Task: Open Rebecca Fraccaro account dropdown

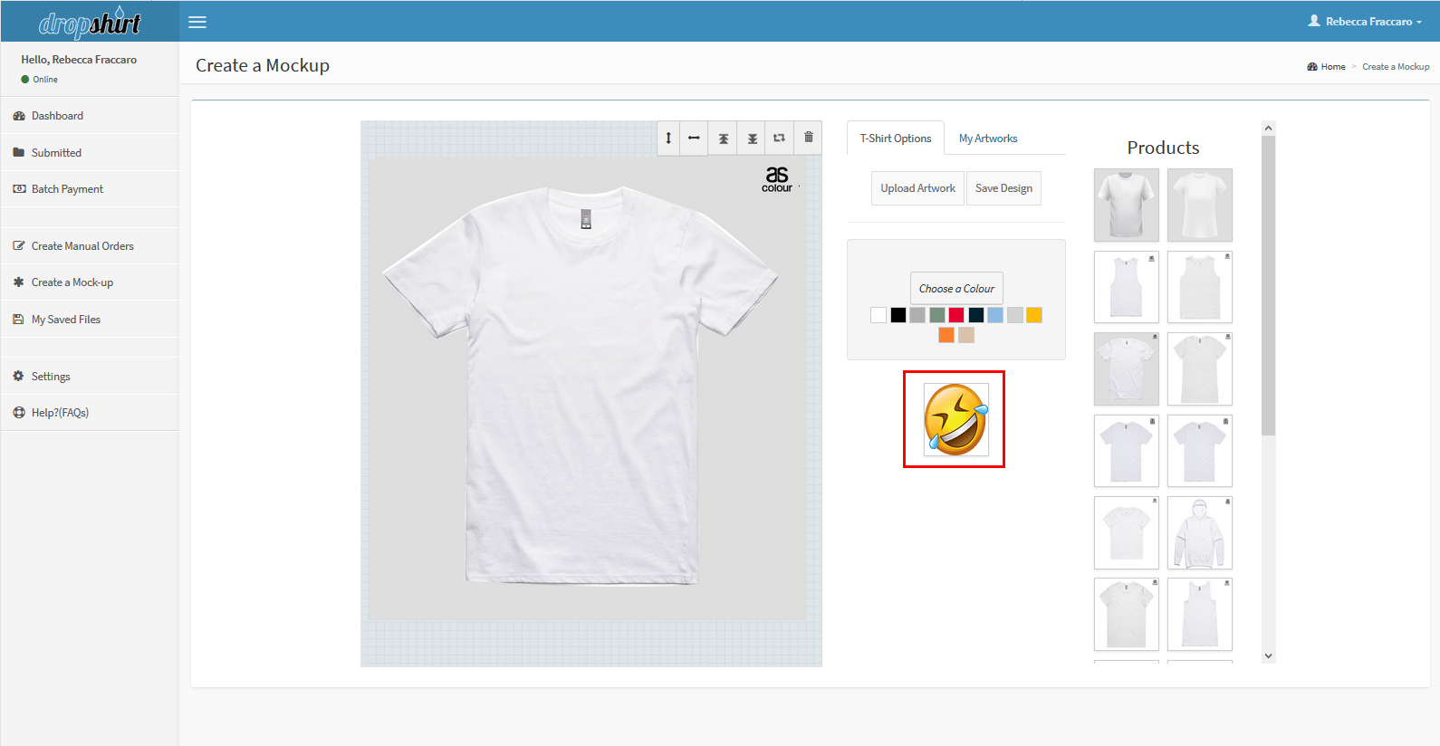Action: point(1365,21)
